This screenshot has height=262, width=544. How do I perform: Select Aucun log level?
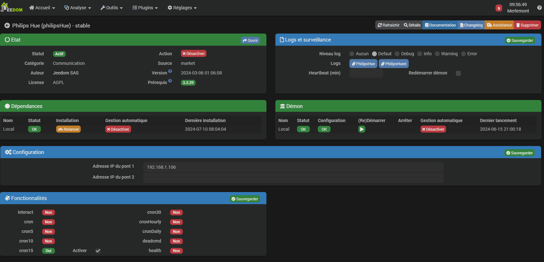(352, 54)
